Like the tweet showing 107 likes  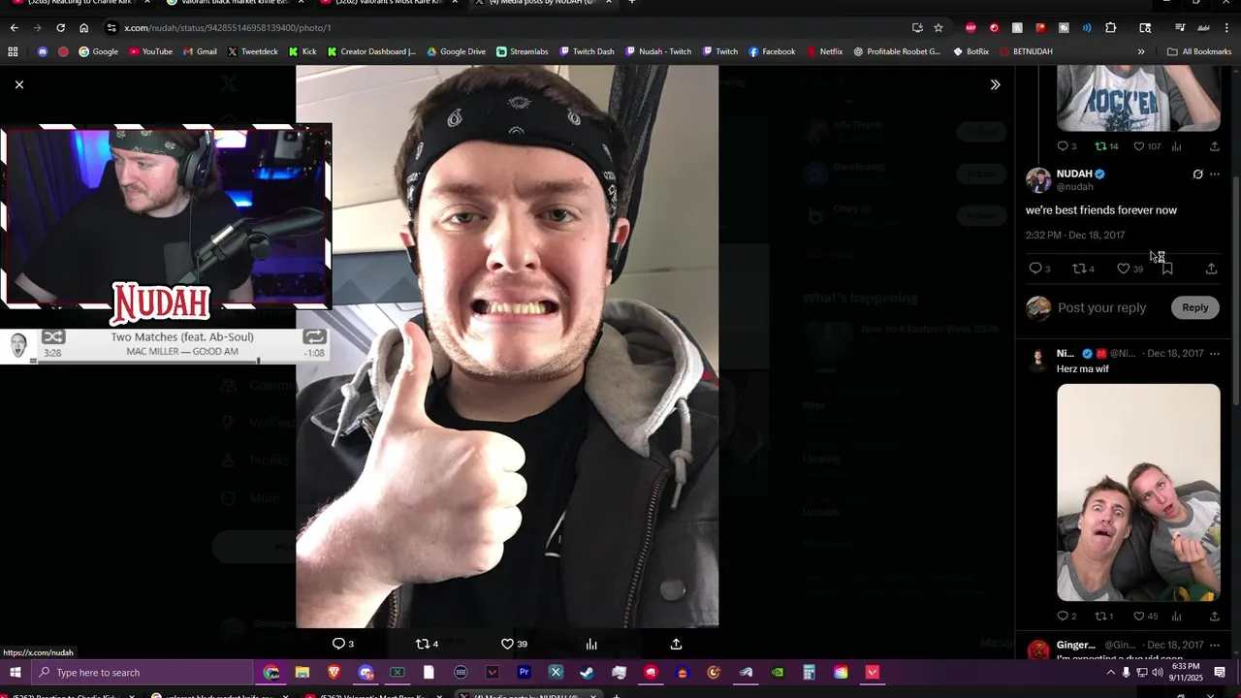point(1139,146)
